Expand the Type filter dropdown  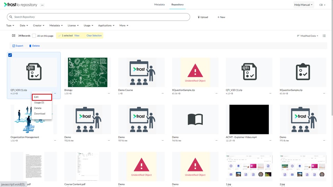click(x=10, y=25)
